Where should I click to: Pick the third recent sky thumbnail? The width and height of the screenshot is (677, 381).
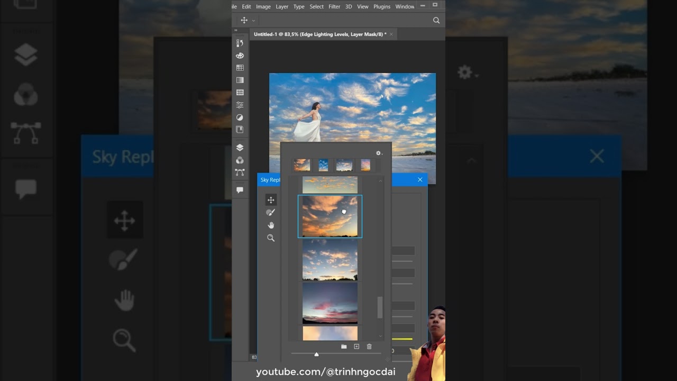coord(344,165)
